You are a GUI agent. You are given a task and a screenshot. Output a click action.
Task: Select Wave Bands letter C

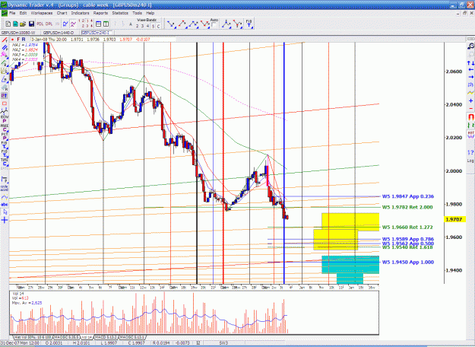(158, 26)
